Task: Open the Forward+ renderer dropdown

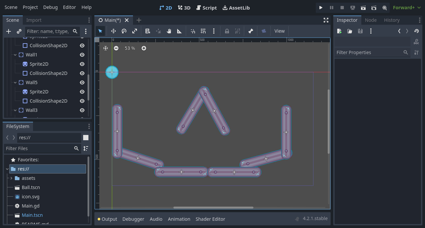Action: [x=407, y=8]
